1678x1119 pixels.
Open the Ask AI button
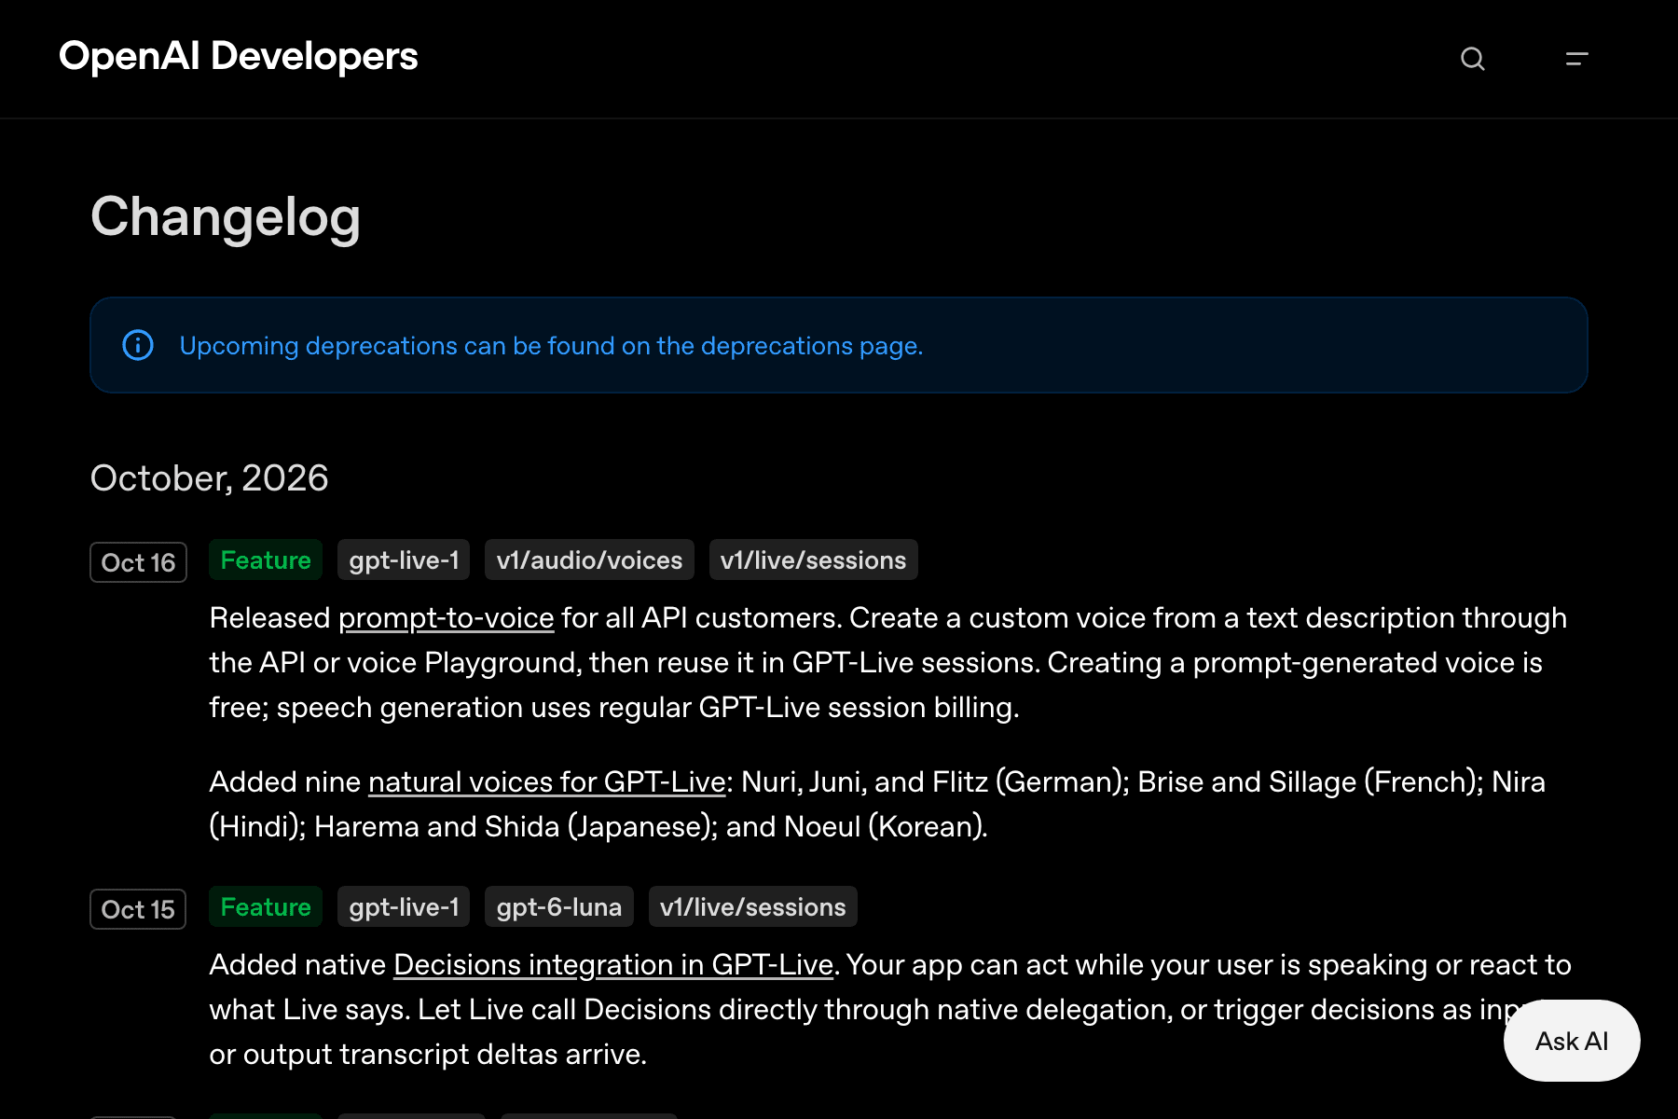[x=1572, y=1041]
